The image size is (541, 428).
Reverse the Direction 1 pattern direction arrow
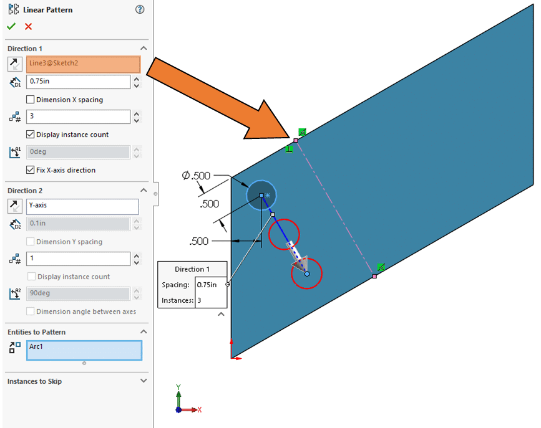point(14,64)
